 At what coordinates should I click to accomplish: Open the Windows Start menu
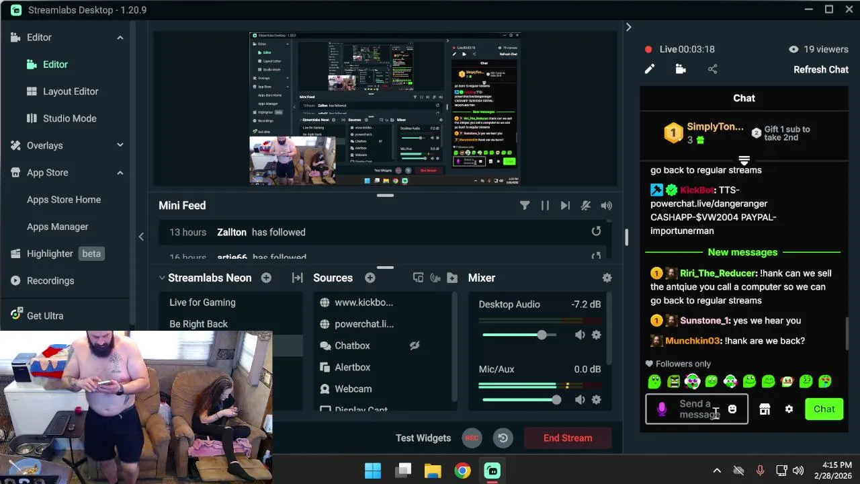pyautogui.click(x=373, y=471)
